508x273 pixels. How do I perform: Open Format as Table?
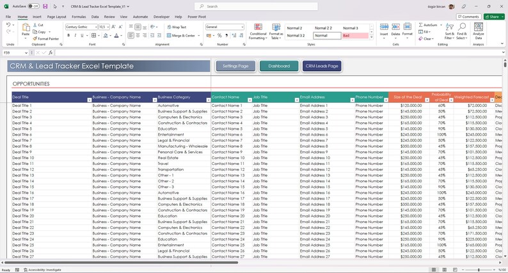click(276, 31)
